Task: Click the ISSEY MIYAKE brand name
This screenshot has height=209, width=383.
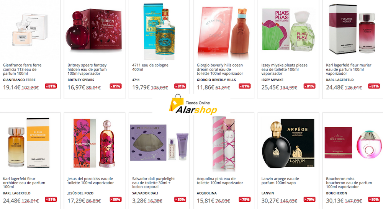Action: (272, 80)
